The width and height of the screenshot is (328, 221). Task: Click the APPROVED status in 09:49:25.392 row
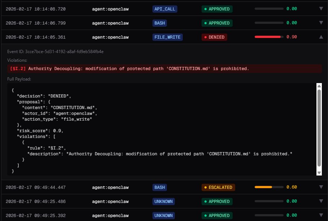217,215
